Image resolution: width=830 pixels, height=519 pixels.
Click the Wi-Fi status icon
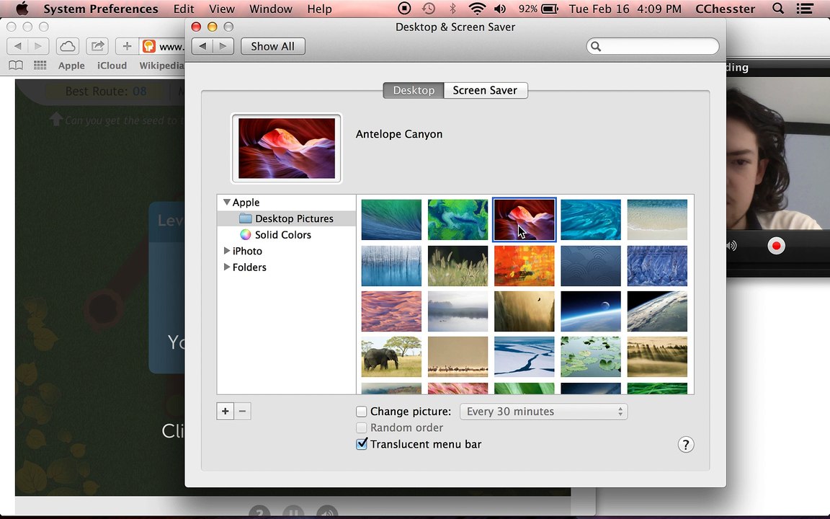pyautogui.click(x=477, y=9)
